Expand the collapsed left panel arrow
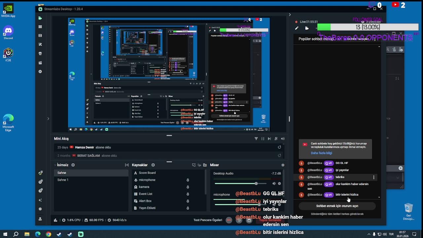This screenshot has width=423, height=238. [48, 119]
